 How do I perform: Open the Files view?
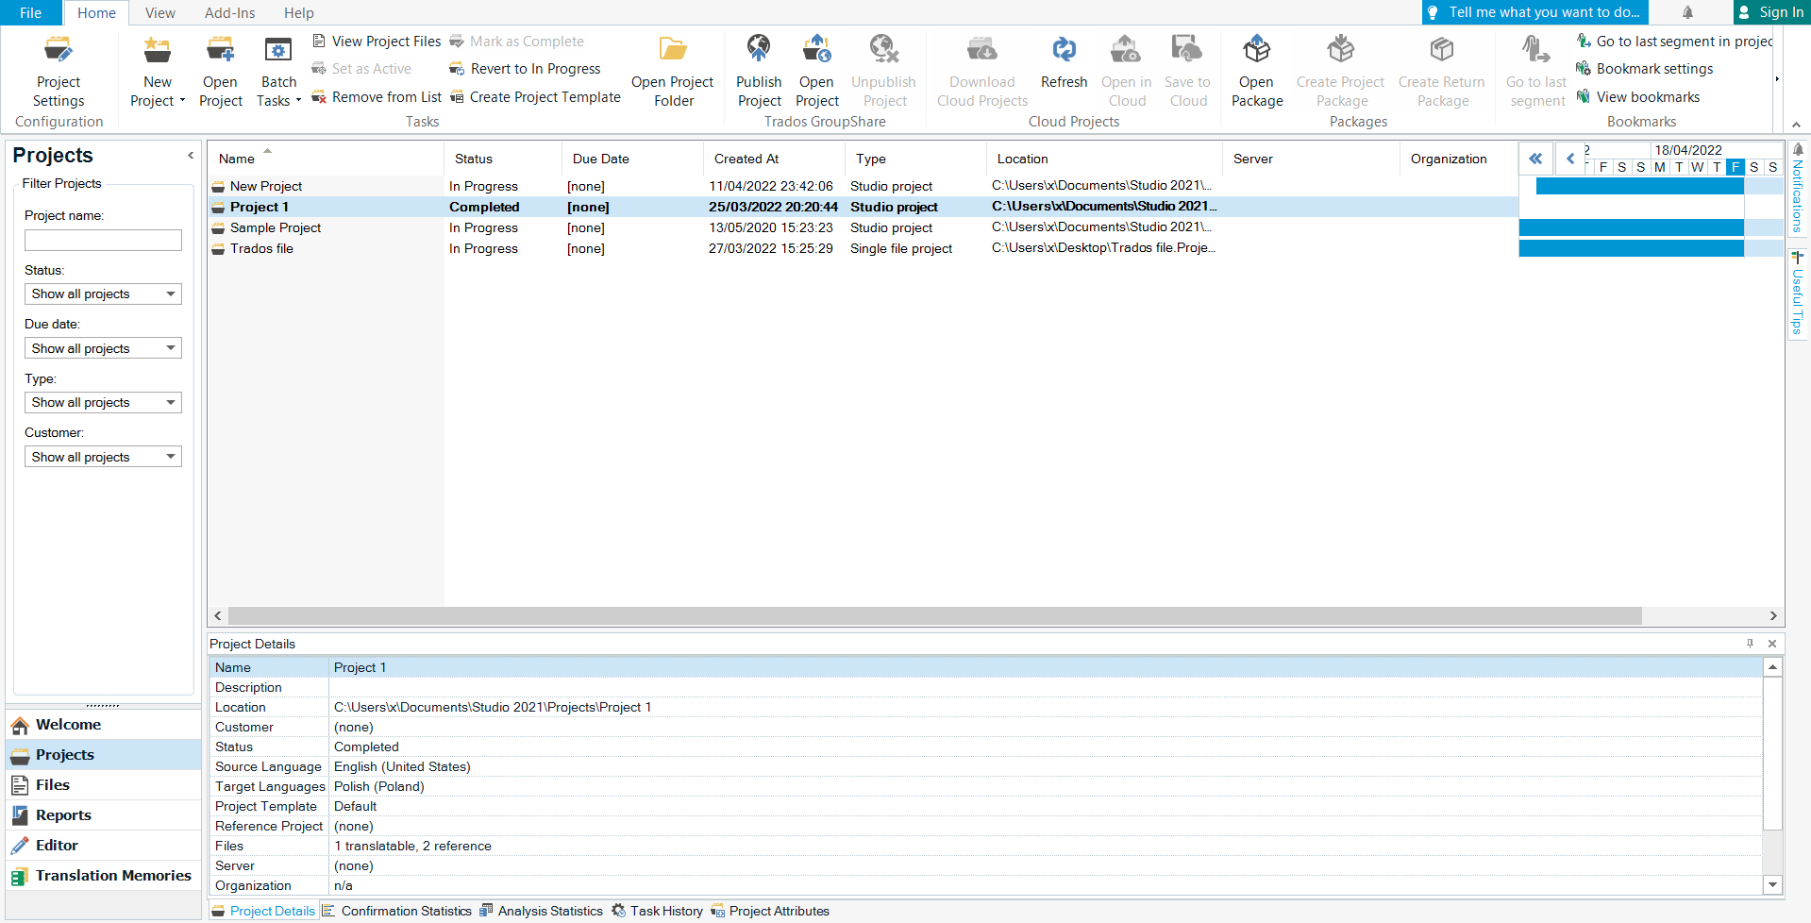[103, 785]
